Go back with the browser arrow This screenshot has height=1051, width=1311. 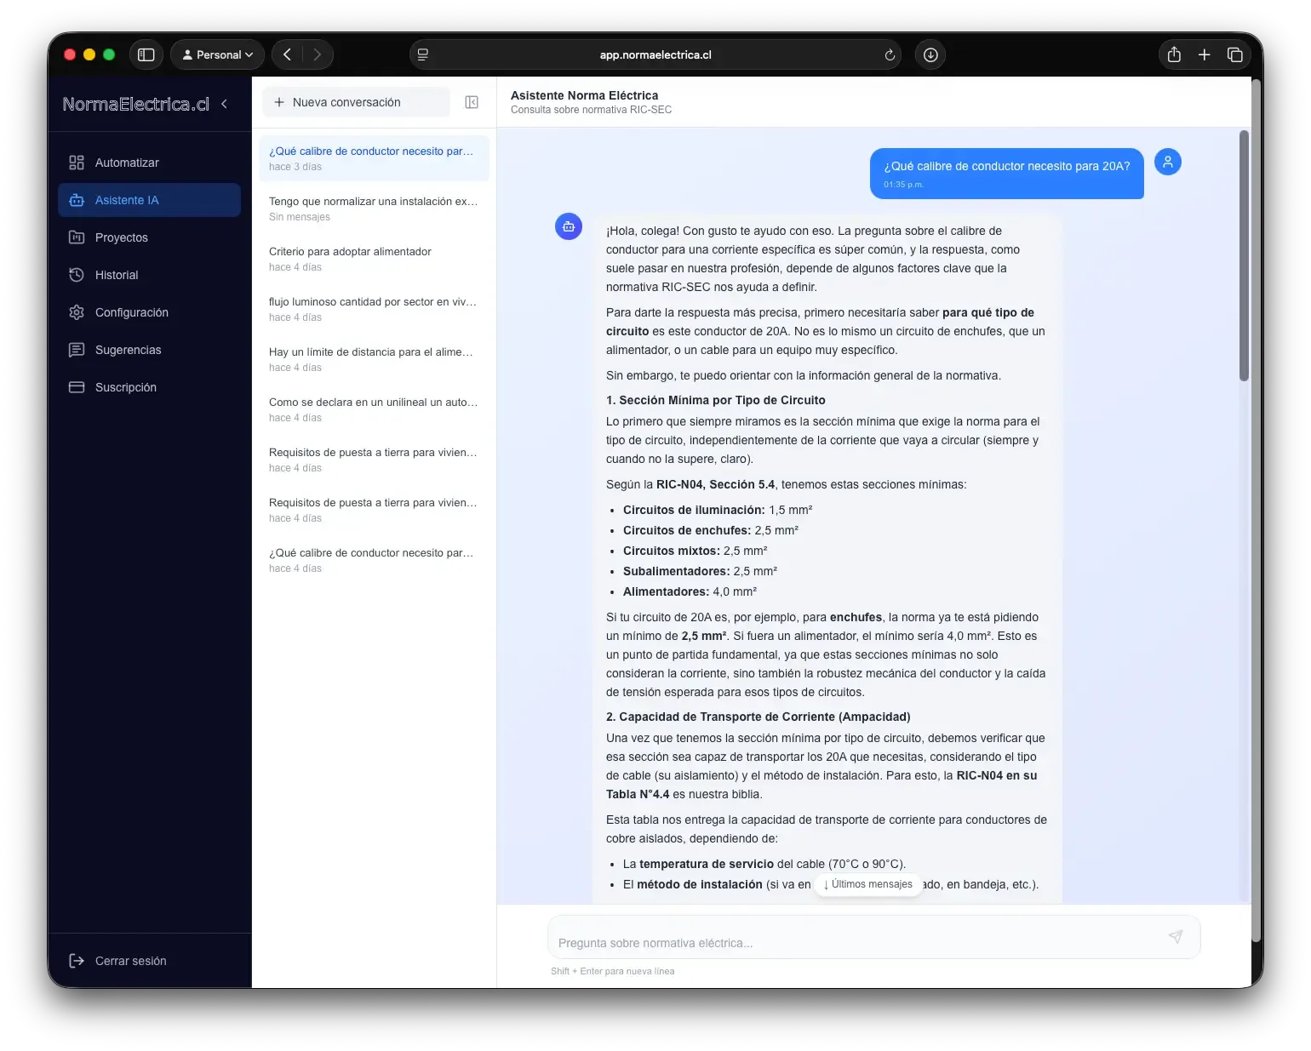288,54
